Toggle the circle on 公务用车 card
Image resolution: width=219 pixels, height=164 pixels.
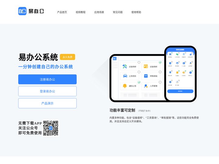point(139,72)
